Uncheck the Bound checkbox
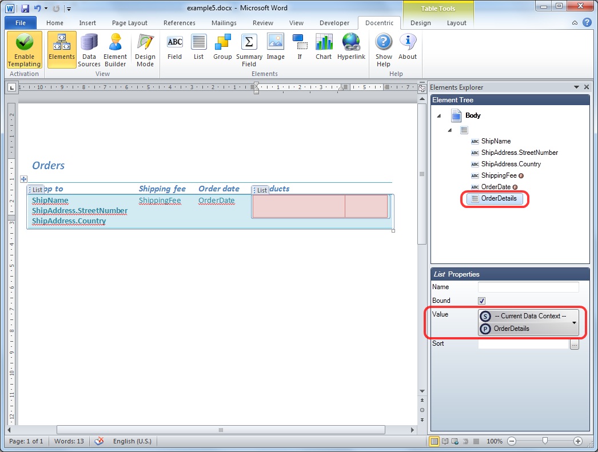 tap(481, 301)
